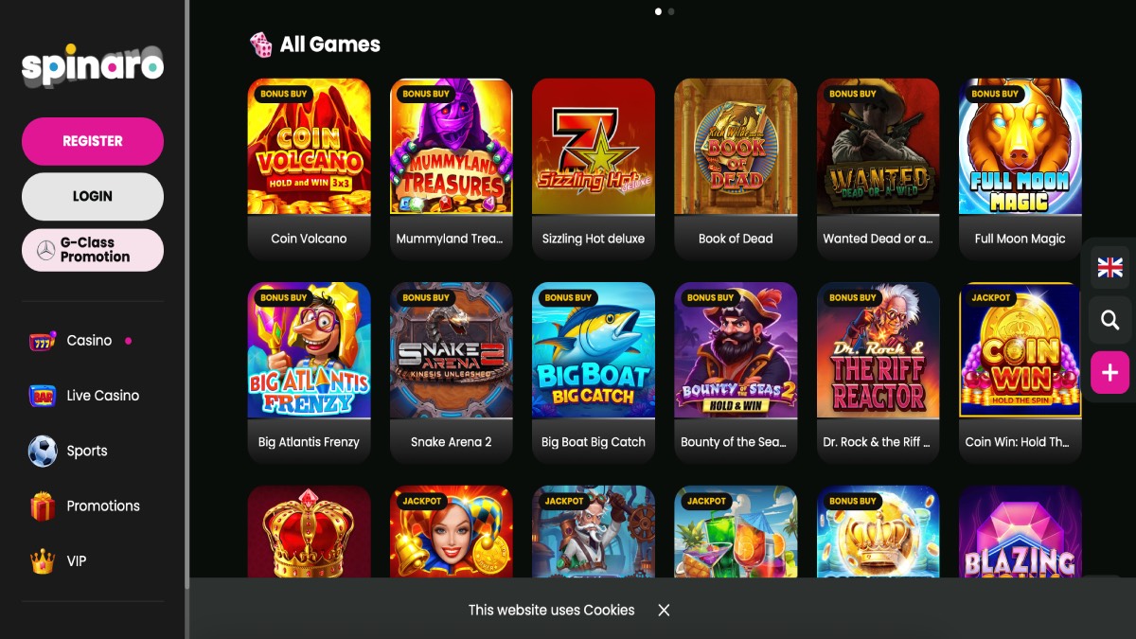Open the Big Boat Big Catch game
This screenshot has height=639, width=1136.
tap(594, 373)
